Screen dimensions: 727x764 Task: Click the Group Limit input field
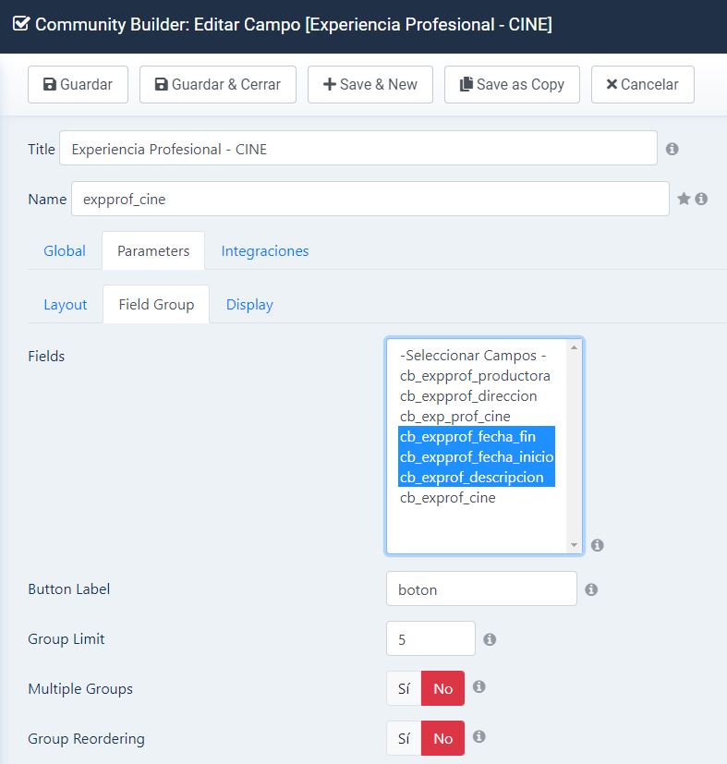[430, 638]
